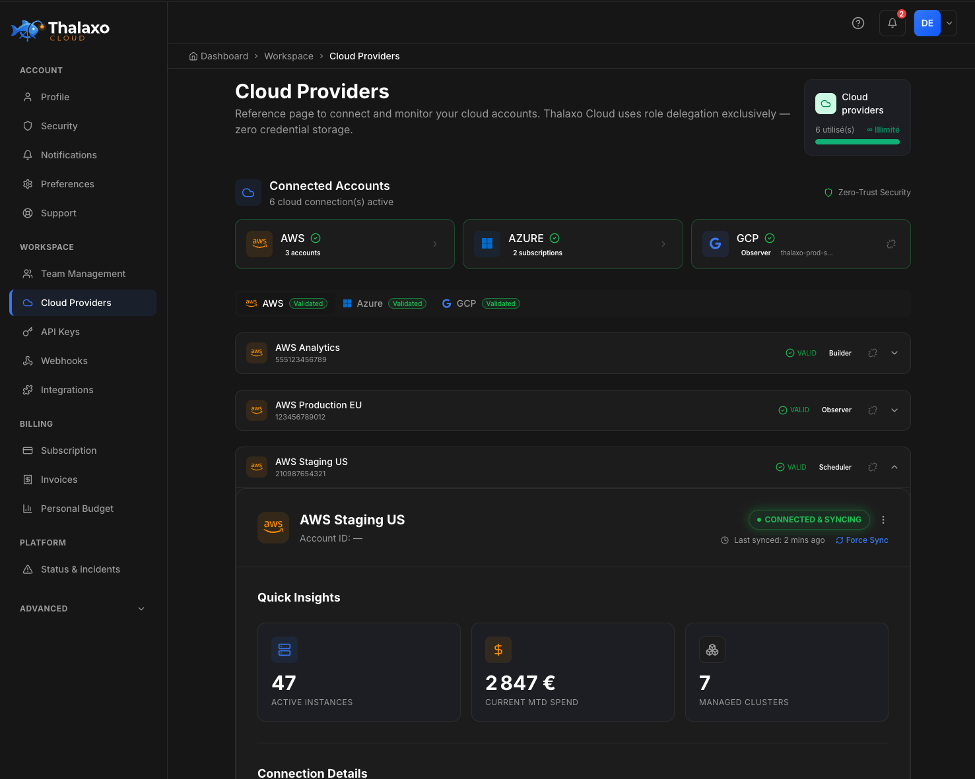This screenshot has width=975, height=779.
Task: Open Notifications in sidebar
Action: pos(83,155)
